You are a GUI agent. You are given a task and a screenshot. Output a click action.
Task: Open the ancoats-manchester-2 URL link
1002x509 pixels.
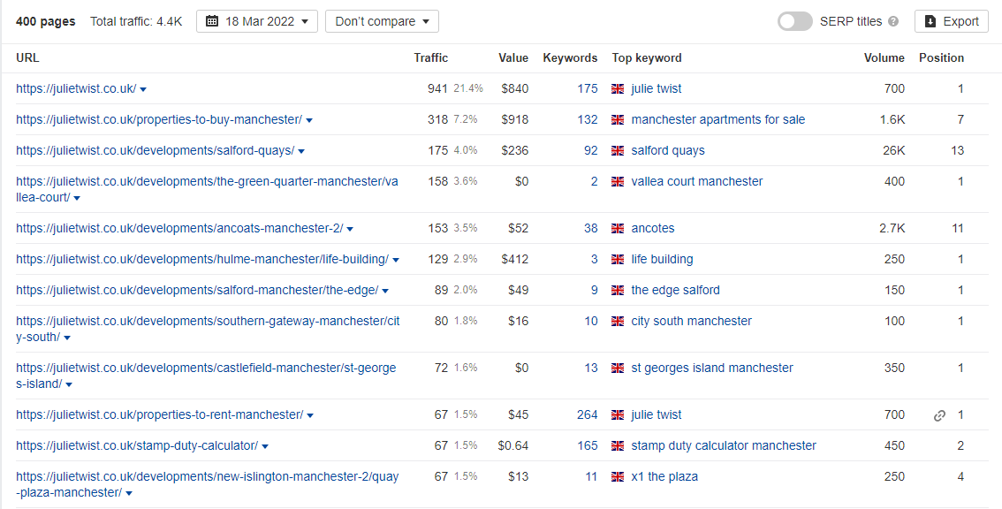point(179,228)
